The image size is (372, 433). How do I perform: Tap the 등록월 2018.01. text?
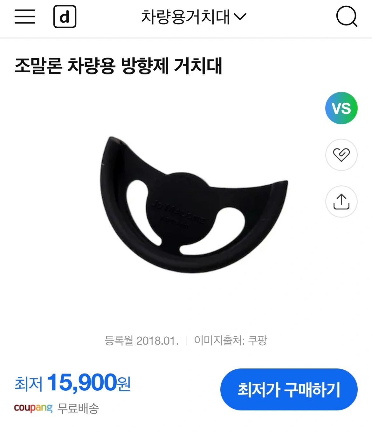(x=141, y=340)
